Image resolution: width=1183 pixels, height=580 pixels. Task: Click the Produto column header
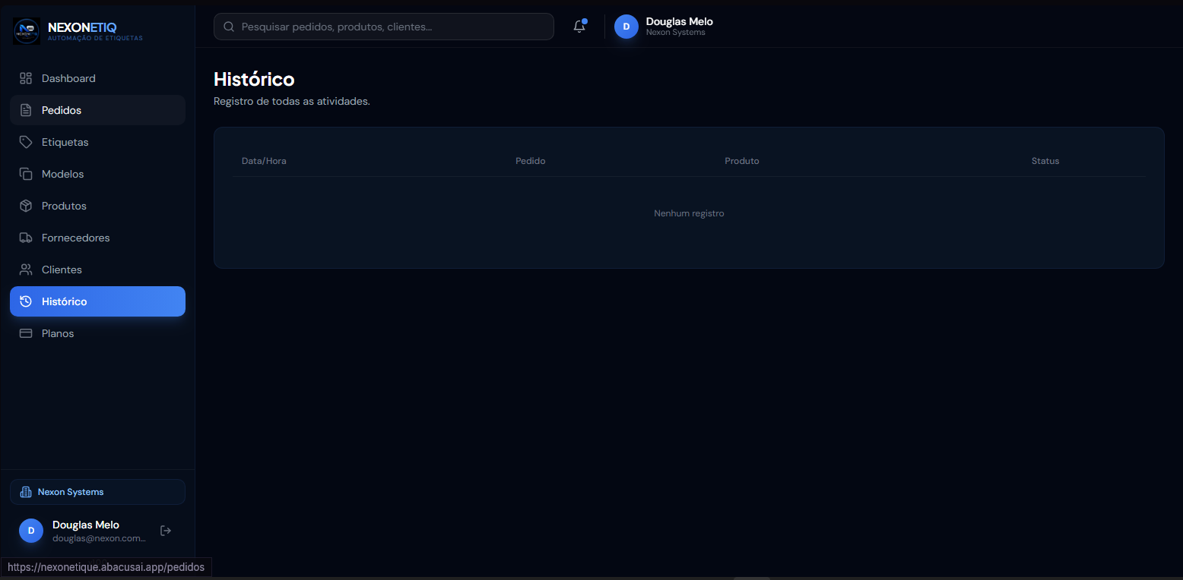742,161
